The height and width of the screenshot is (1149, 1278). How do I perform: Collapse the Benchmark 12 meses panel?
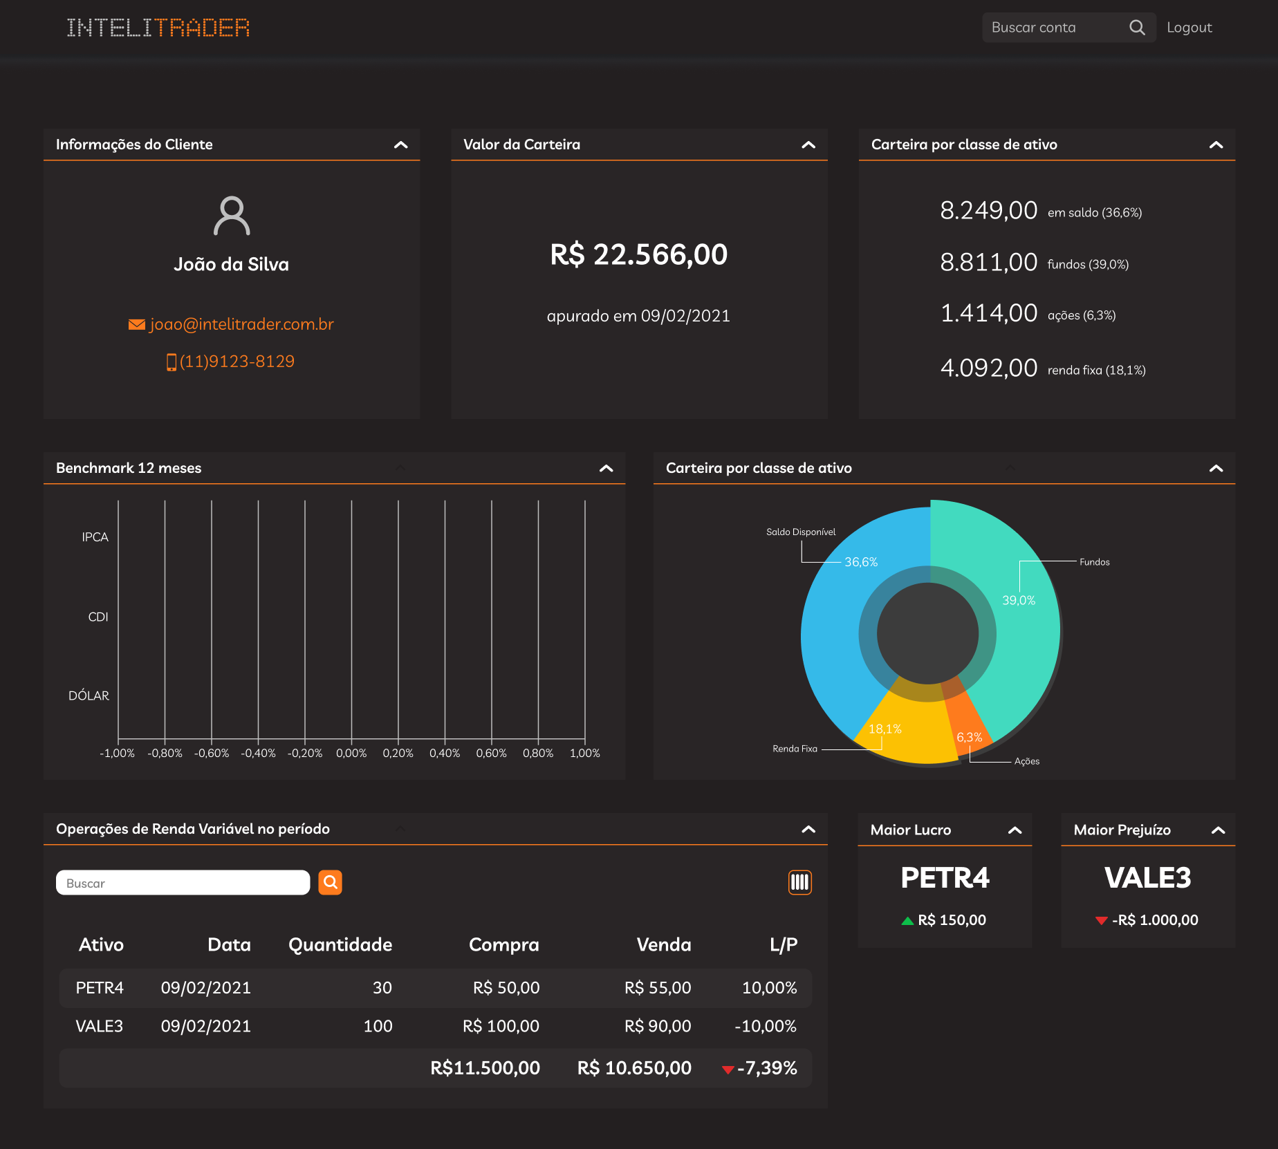coord(606,468)
